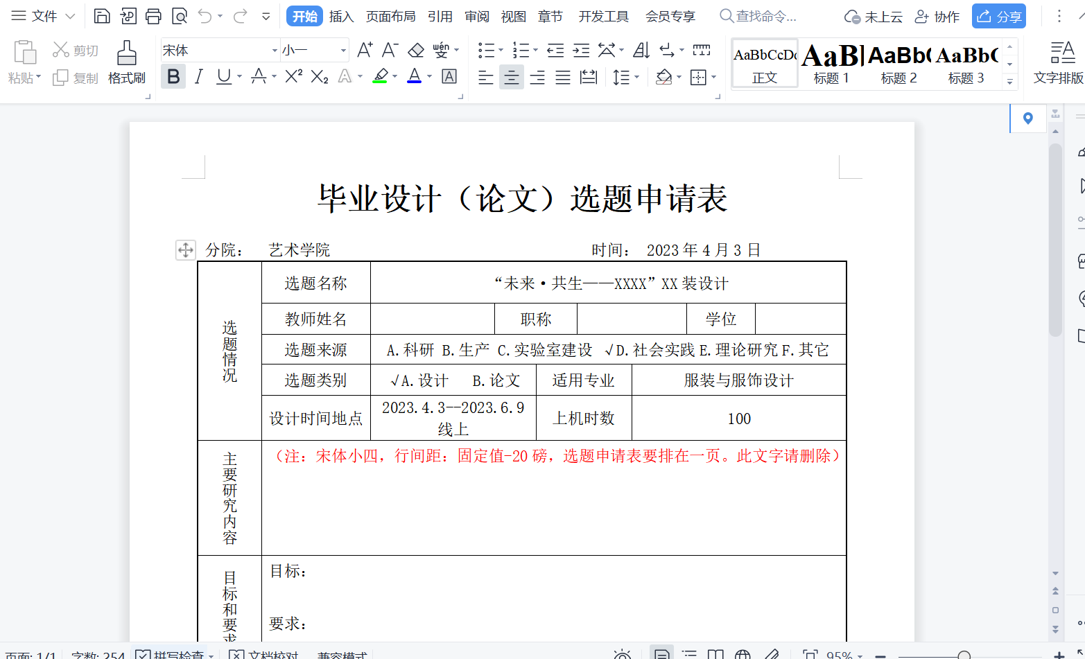This screenshot has height=659, width=1085.
Task: Apply the 正文 style
Action: pos(765,64)
